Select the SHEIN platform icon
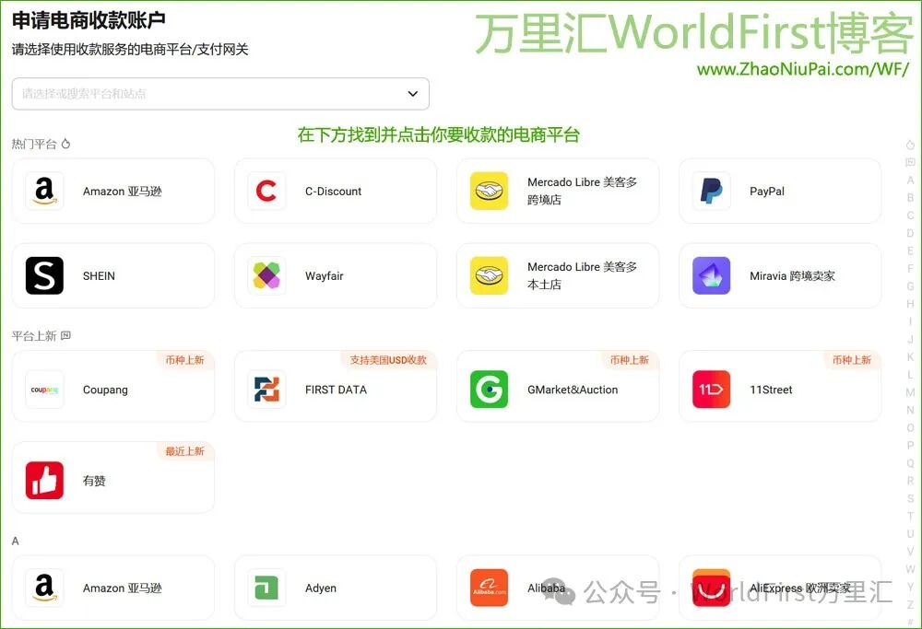The image size is (922, 629). (x=44, y=275)
